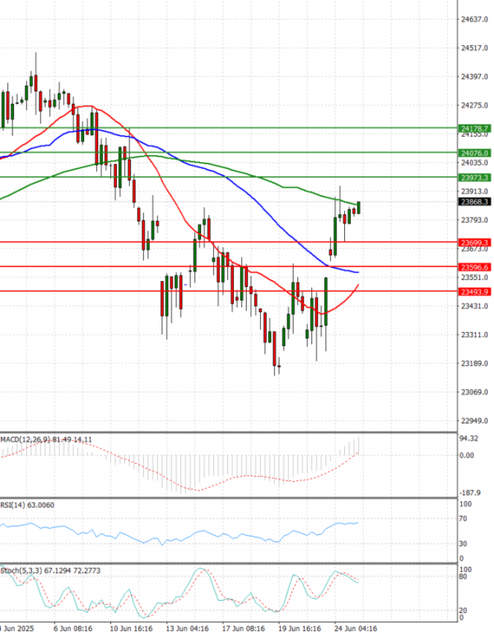Click the 13 Jun 04:16 time axis label

(187, 629)
